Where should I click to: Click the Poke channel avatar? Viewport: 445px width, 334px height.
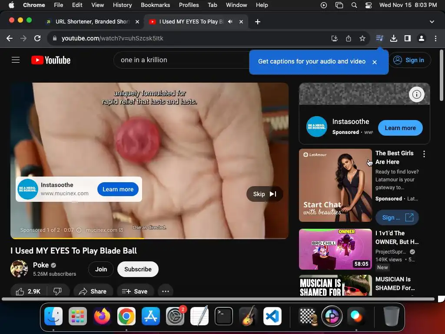click(x=19, y=269)
